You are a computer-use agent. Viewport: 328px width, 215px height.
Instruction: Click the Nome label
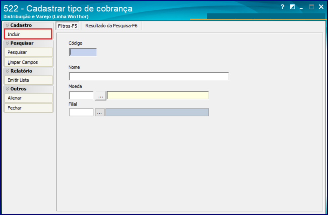(74, 67)
